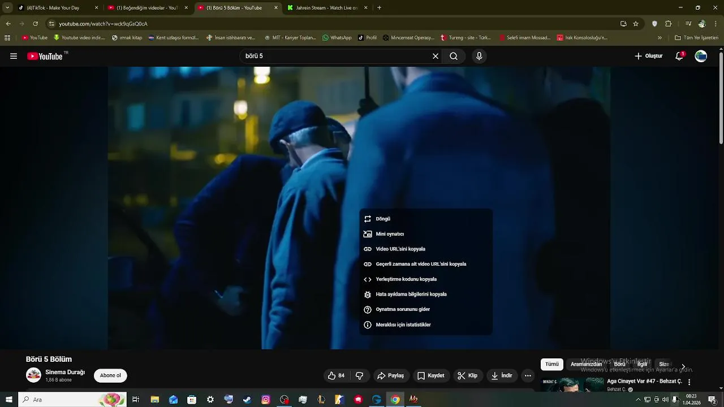The image size is (724, 407).
Task: Select Yerleştirme kodunu kopyala
Action: (x=426, y=279)
